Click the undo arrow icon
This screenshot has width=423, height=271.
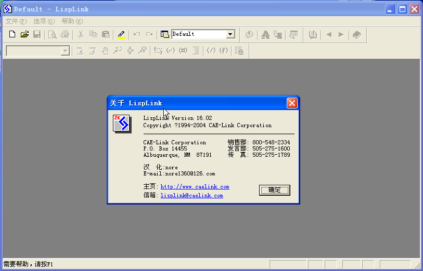pos(137,34)
